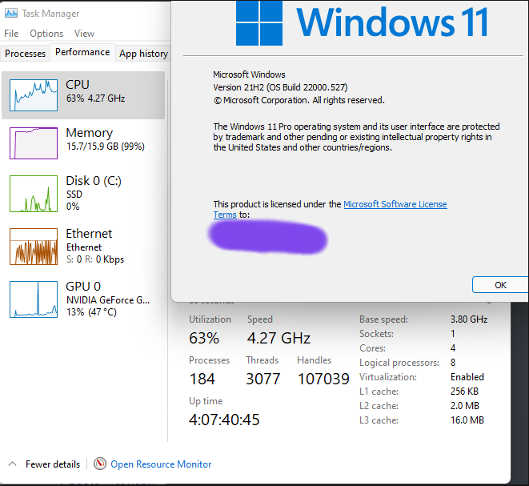Select the Performance tab
The image size is (529, 486).
(82, 52)
